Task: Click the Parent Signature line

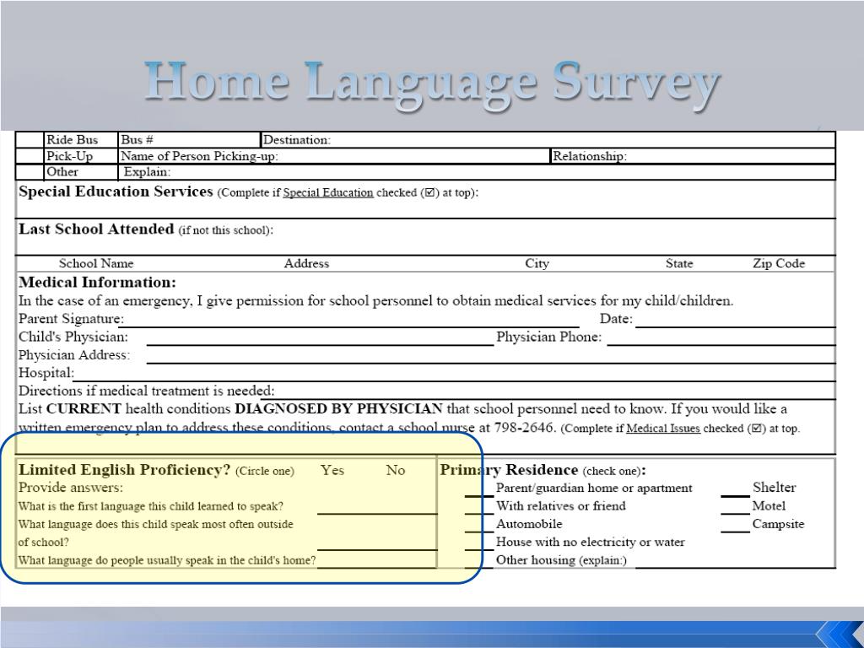Action: (x=348, y=320)
